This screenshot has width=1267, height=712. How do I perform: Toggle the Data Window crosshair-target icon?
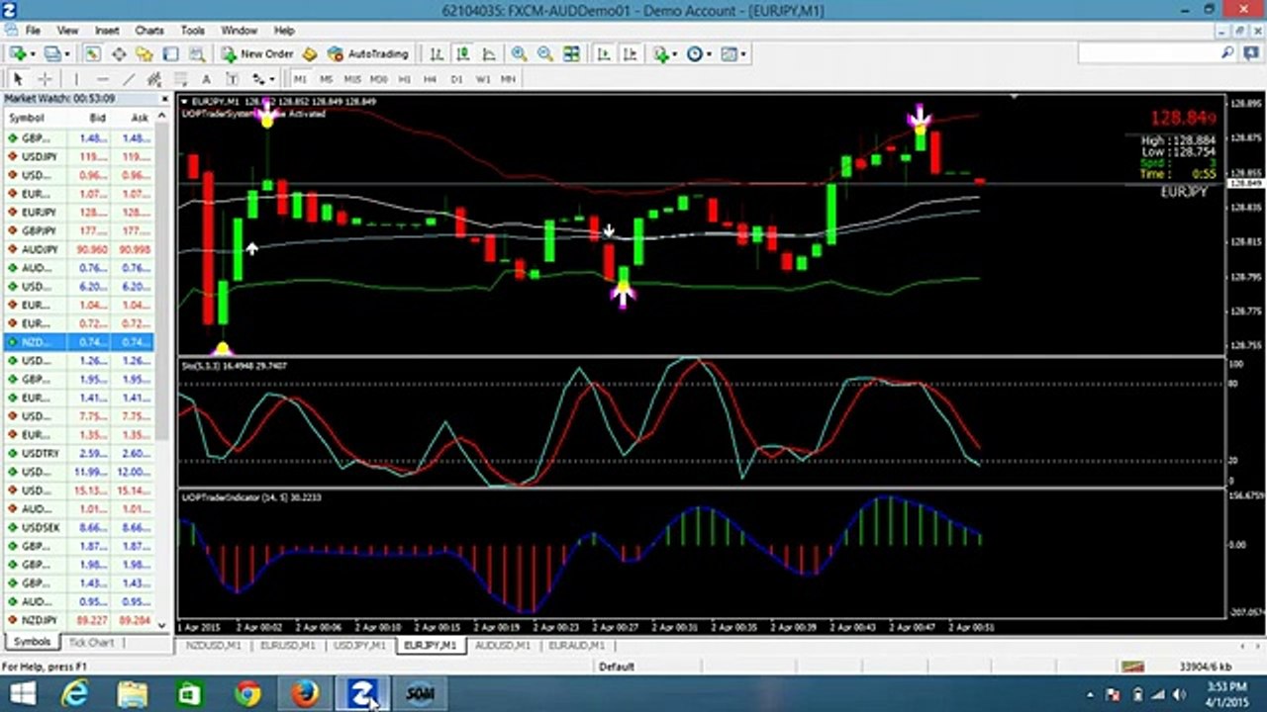click(118, 53)
